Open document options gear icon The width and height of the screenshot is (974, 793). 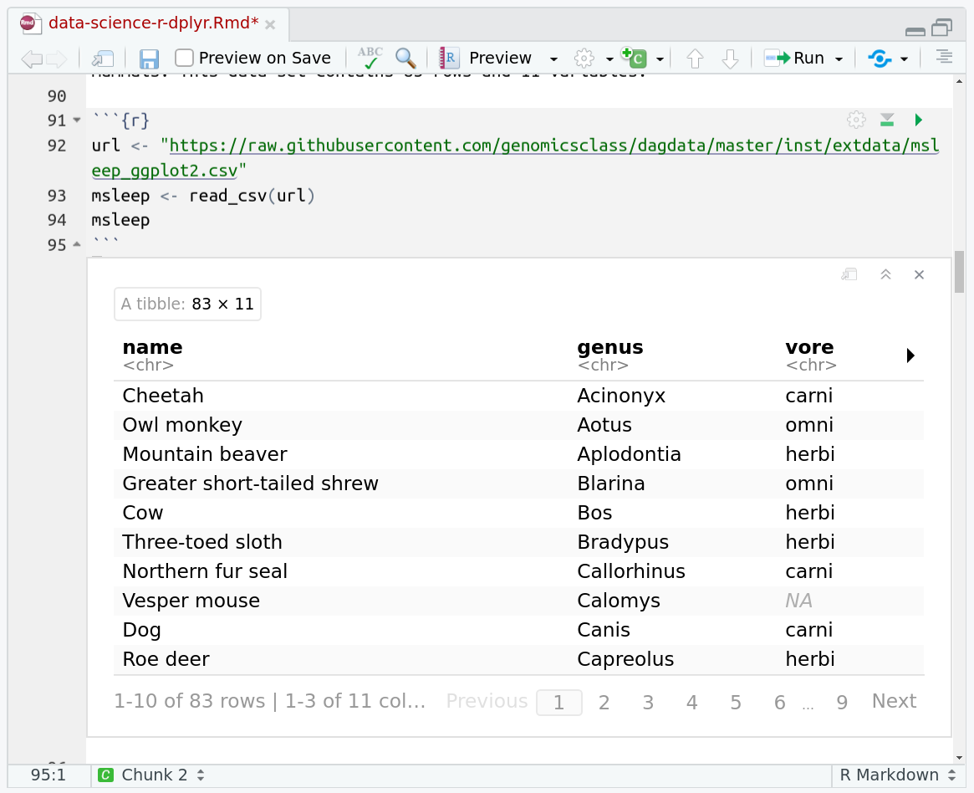point(584,59)
